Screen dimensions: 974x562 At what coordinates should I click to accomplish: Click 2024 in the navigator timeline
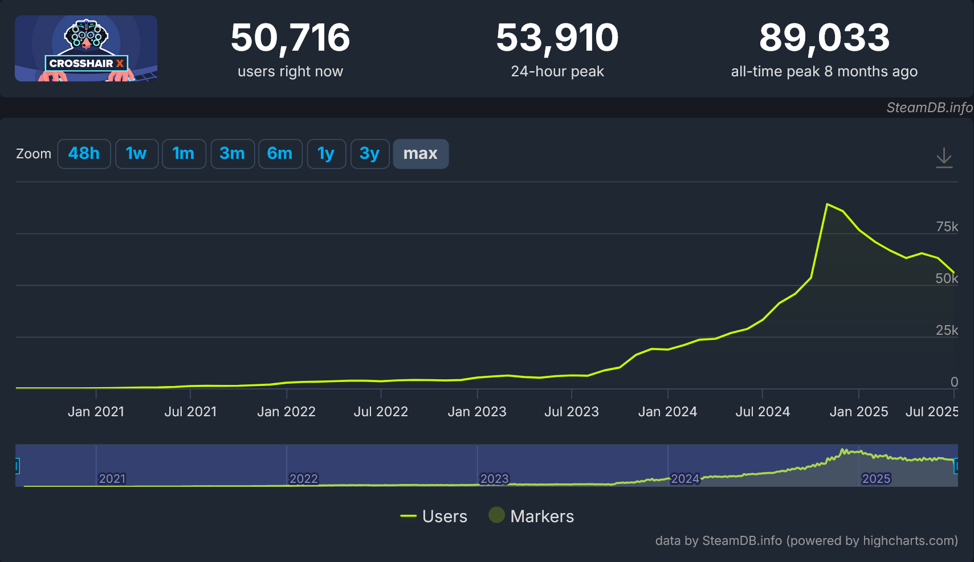point(685,479)
